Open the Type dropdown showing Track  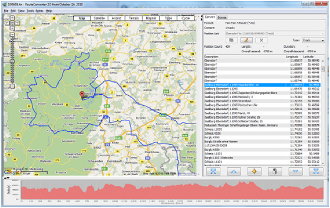(x=314, y=40)
